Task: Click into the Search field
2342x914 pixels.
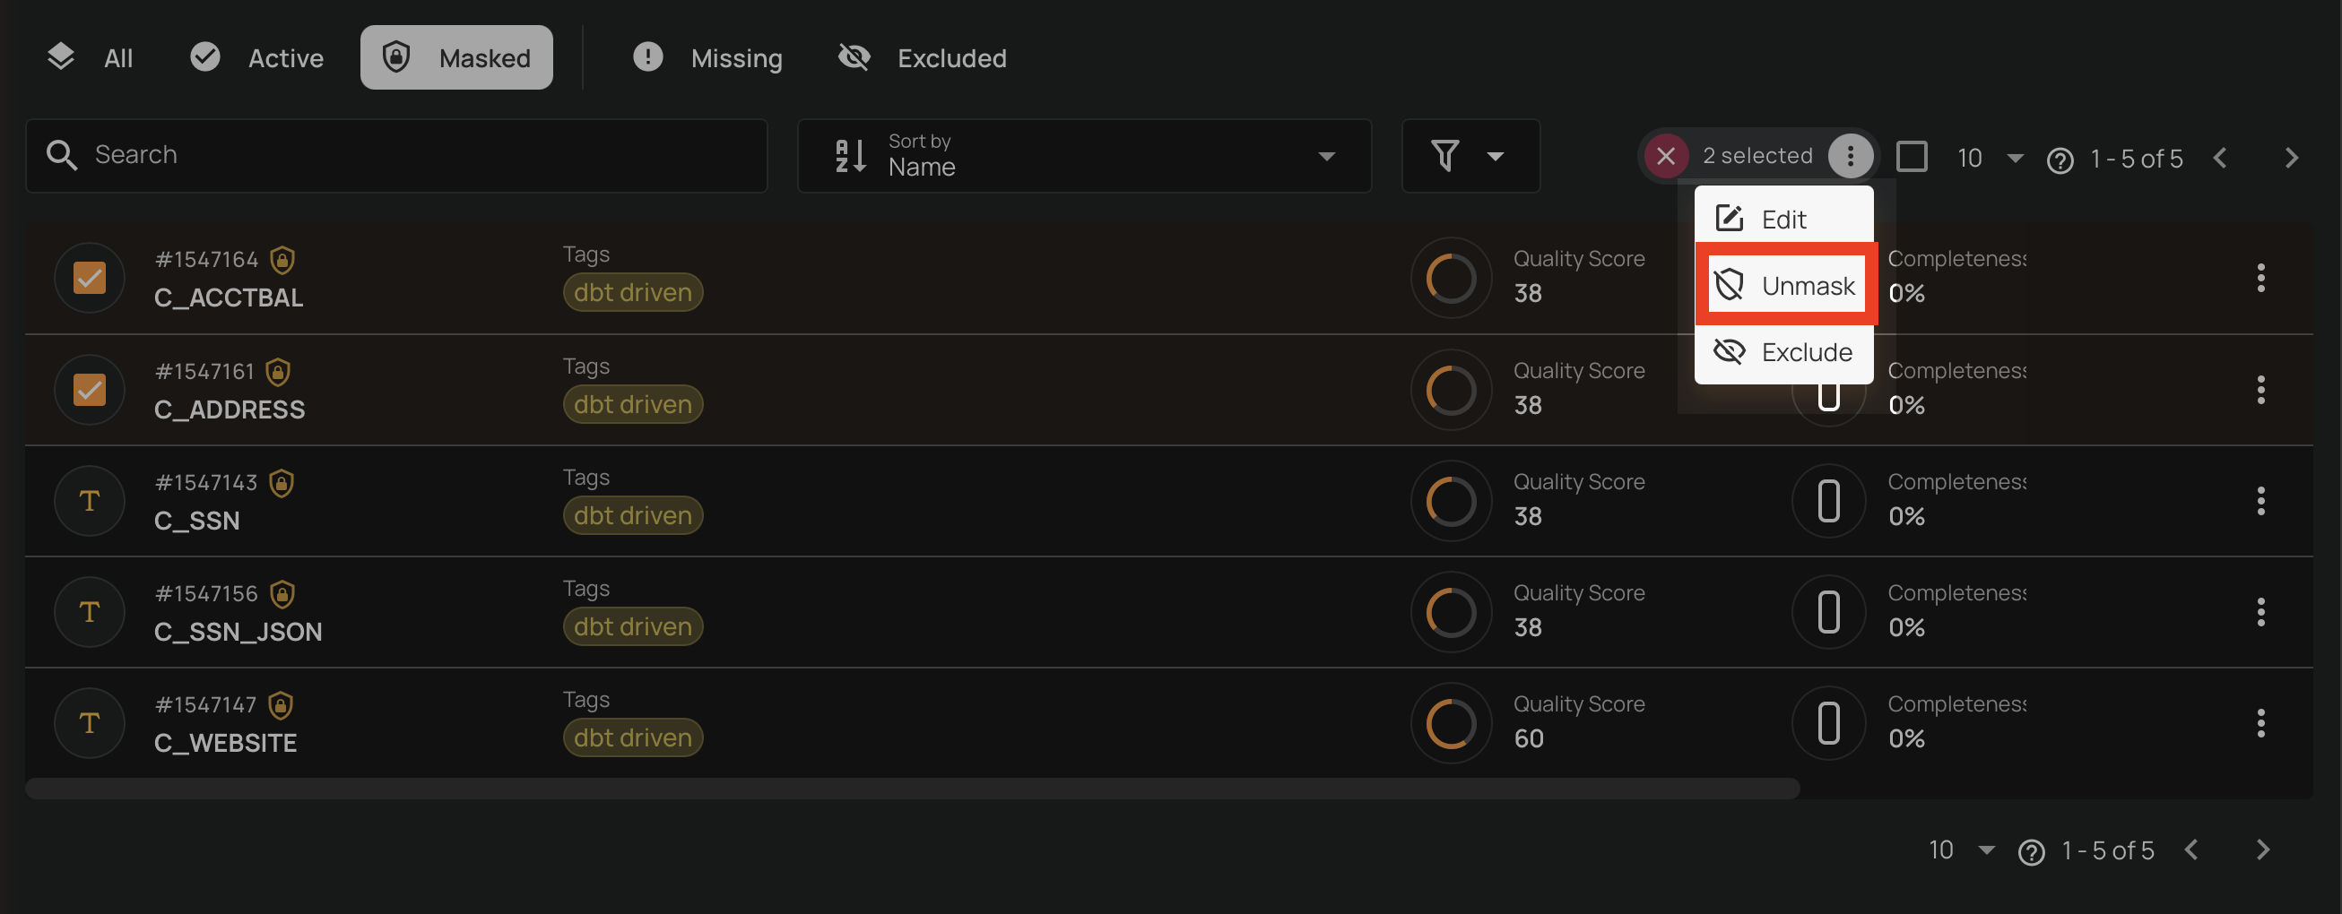Action: click(x=396, y=155)
